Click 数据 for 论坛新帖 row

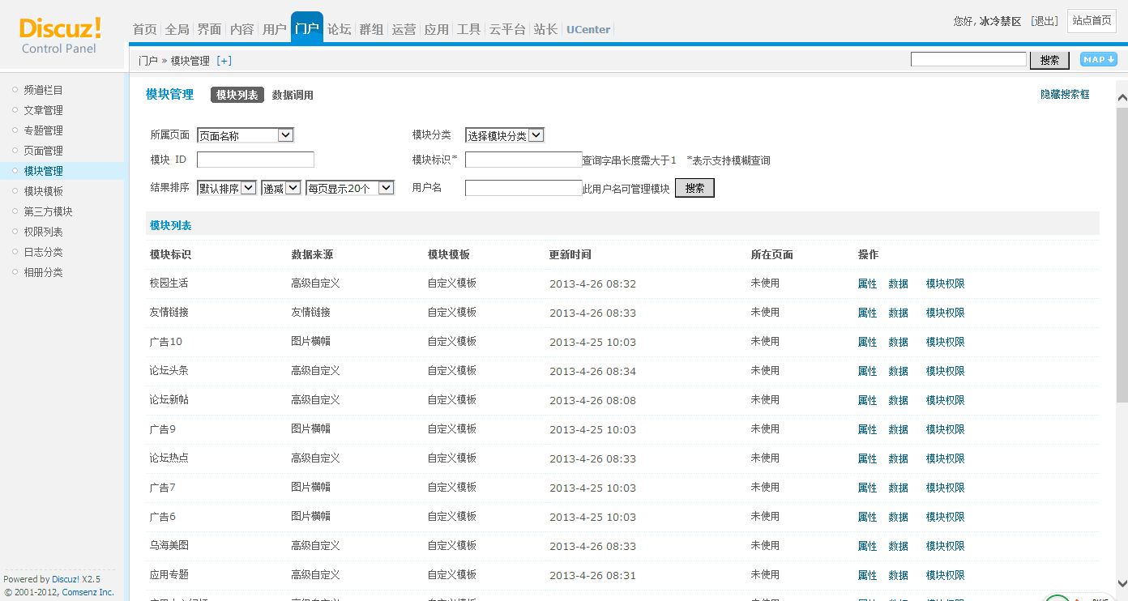[x=898, y=400]
